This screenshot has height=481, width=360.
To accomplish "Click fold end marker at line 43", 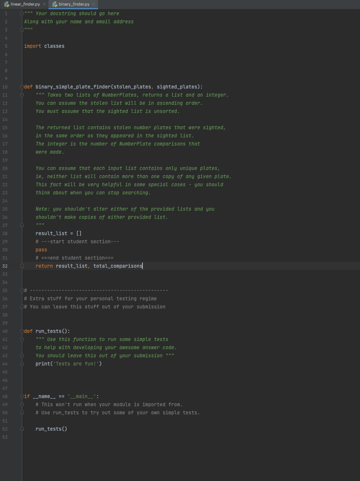I will (x=22, y=355).
